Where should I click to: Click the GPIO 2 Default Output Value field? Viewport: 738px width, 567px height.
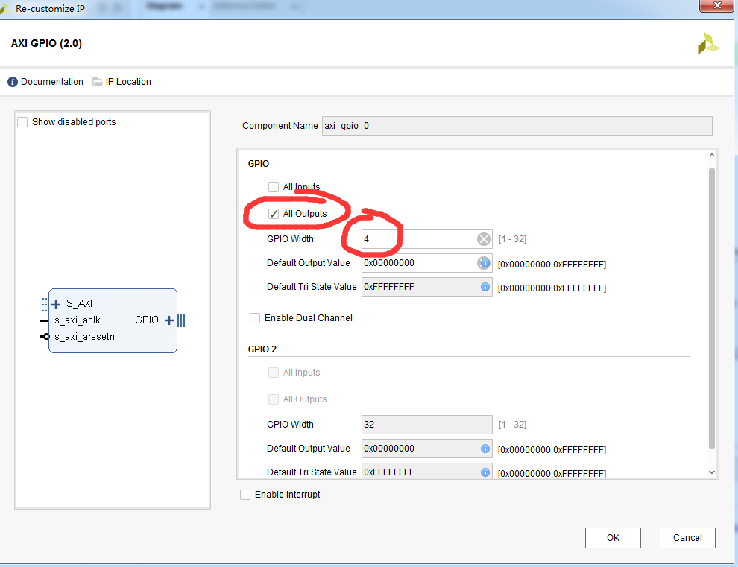[x=427, y=449]
